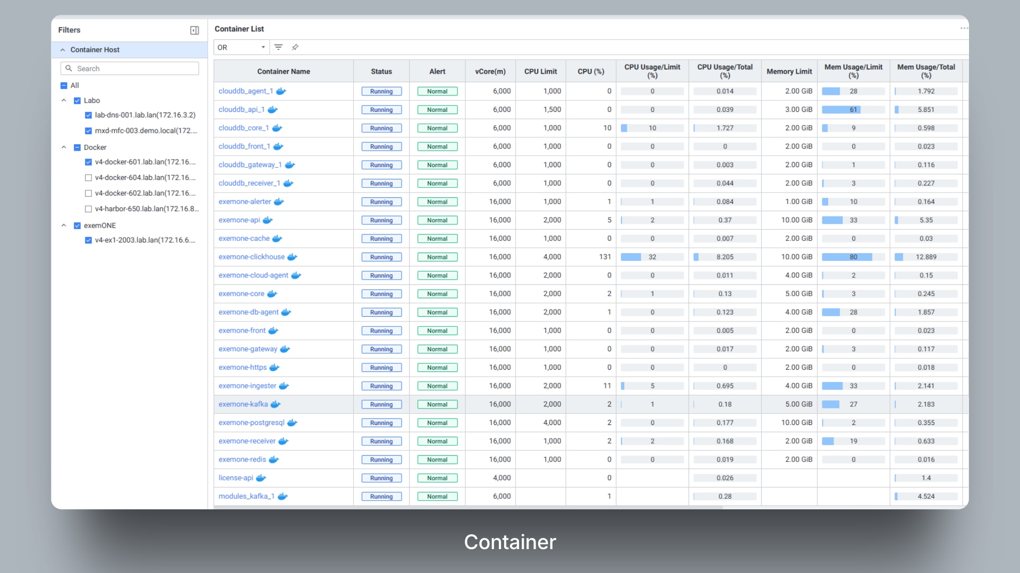The image size is (1020, 573).
Task: Open the clouddb_gateway_1 container link
Action: coord(250,165)
